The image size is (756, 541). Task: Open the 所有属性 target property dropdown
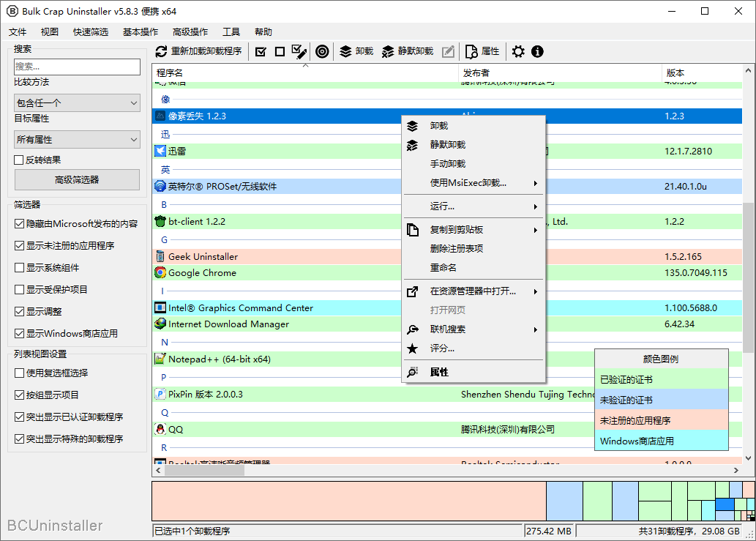tap(77, 139)
